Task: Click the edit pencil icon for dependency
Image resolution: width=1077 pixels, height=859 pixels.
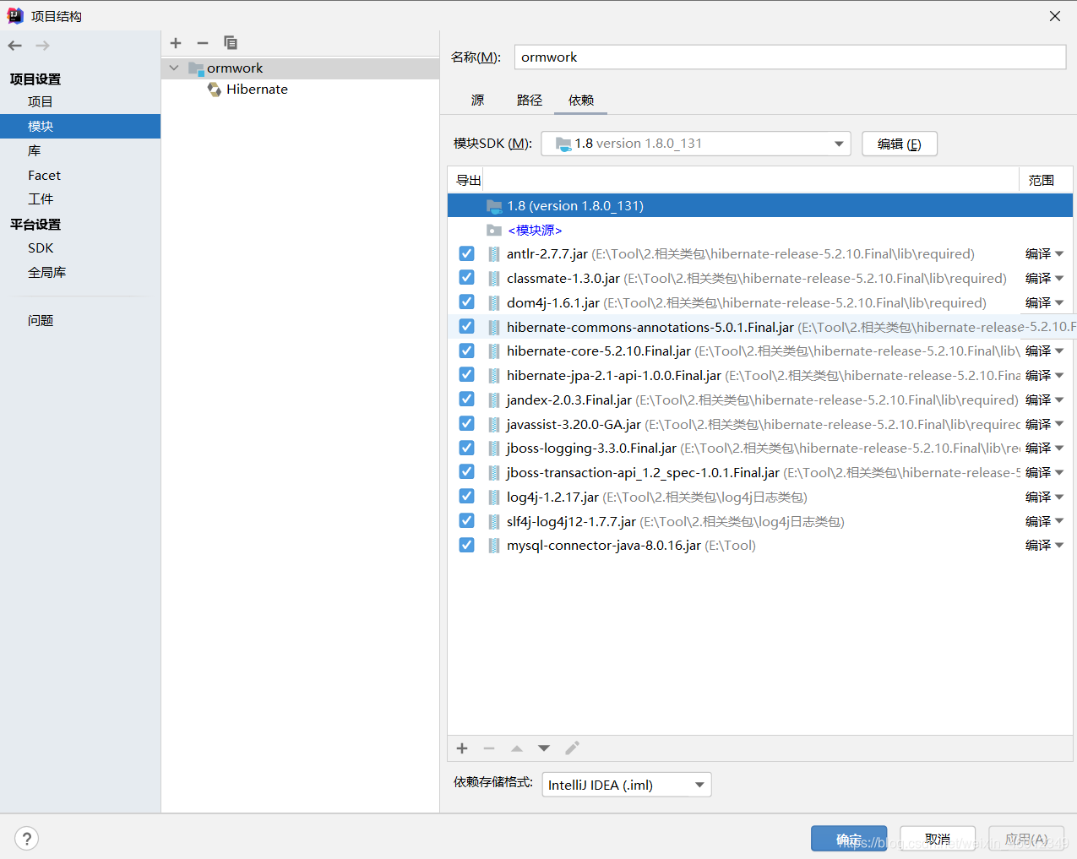Action: [x=572, y=748]
